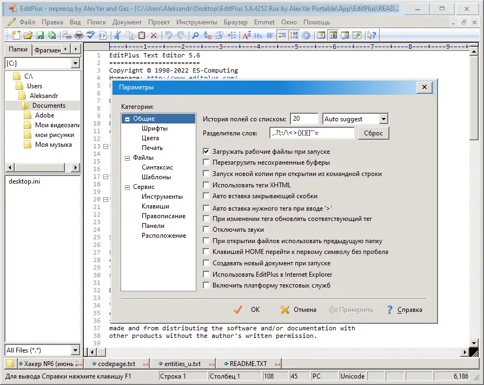Viewport: 484px width, 385px height.
Task: Click the Find in Files icon
Action: coord(220,35)
